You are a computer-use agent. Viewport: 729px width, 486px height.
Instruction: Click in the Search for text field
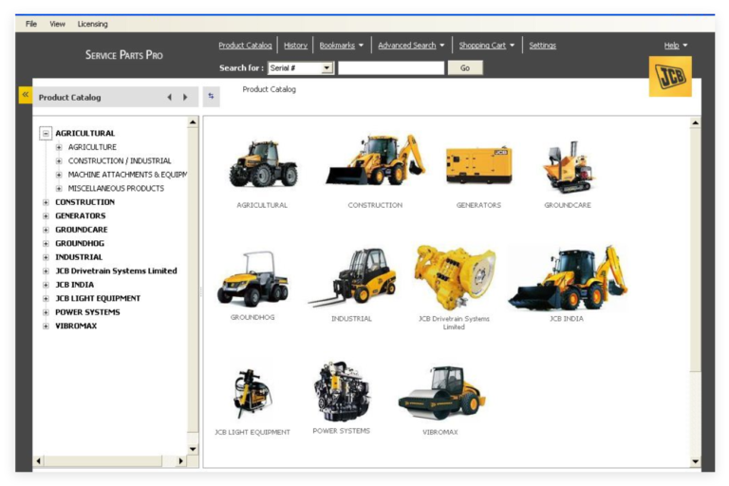391,68
